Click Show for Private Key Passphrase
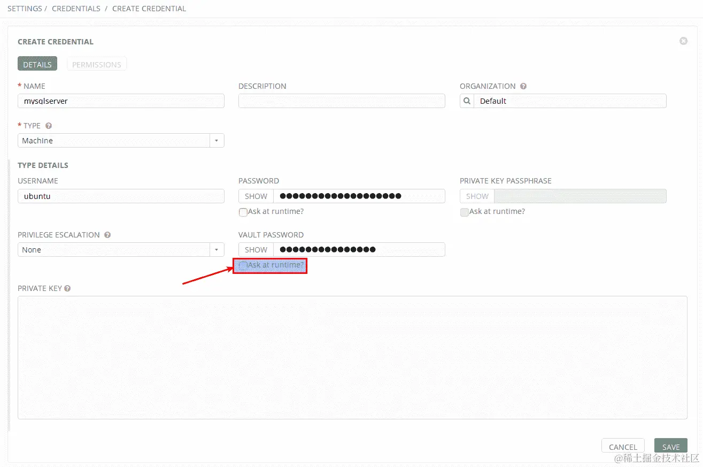Image resolution: width=703 pixels, height=467 pixels. pyautogui.click(x=477, y=196)
